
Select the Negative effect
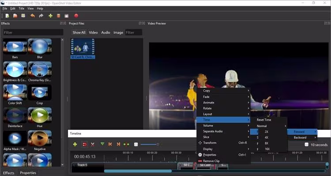pyautogui.click(x=40, y=140)
